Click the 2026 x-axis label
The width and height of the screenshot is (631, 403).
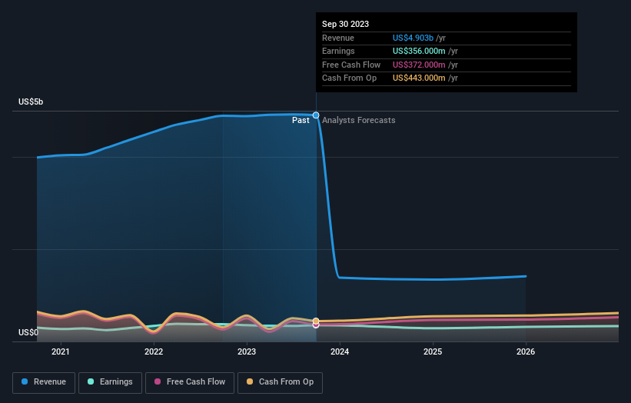[526, 352]
